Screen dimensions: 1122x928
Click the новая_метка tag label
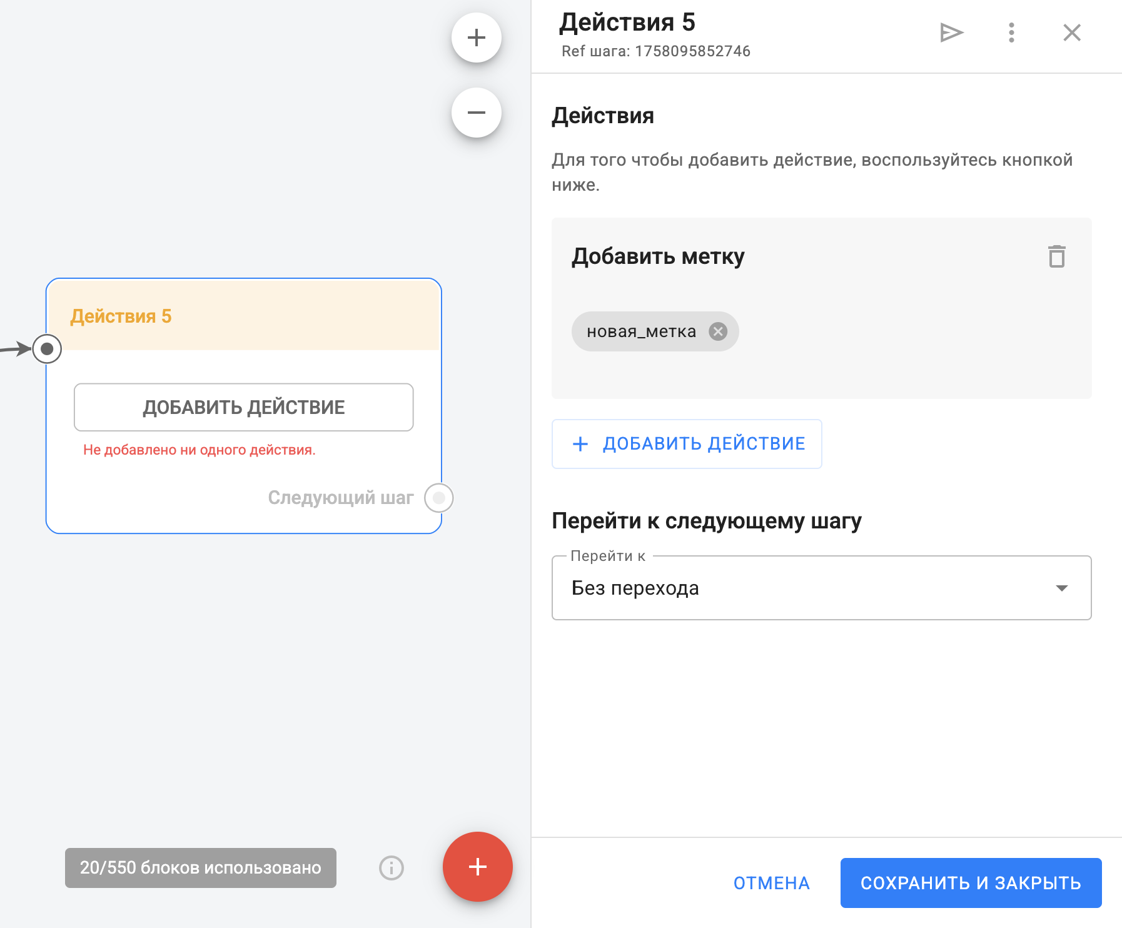click(641, 331)
